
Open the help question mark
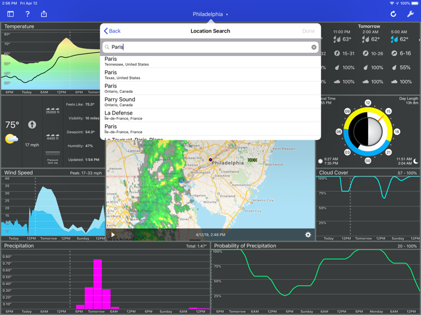click(28, 14)
